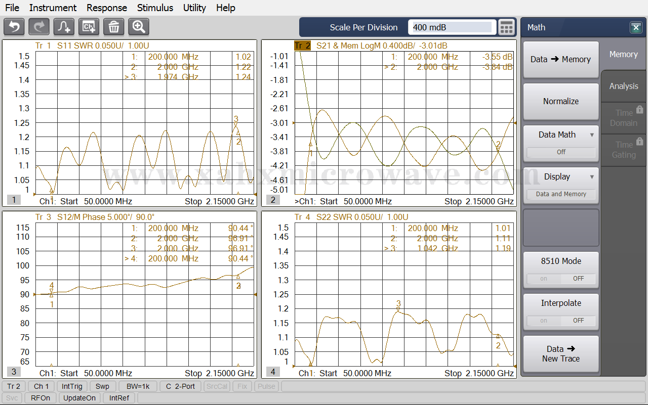Screen dimensions: 648x405
Task: Toggle the Interpolate on/off switch
Action: point(561,321)
